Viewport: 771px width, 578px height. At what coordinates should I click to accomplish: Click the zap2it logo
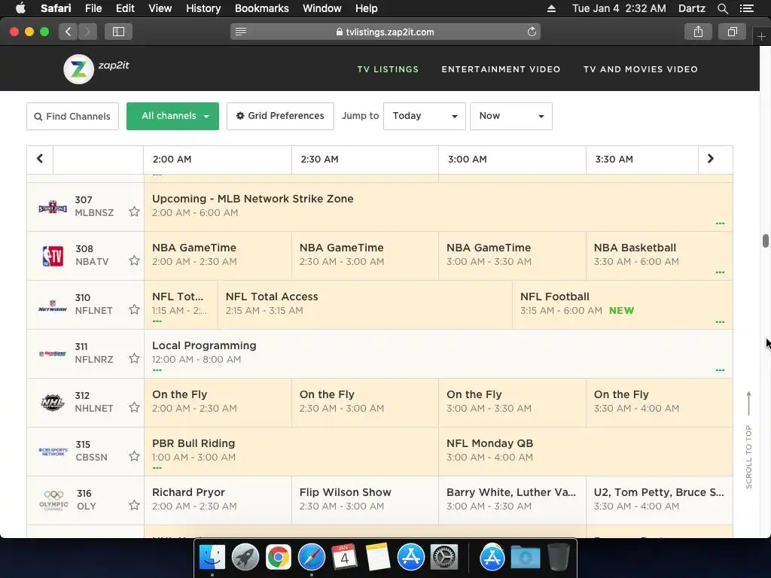click(96, 68)
